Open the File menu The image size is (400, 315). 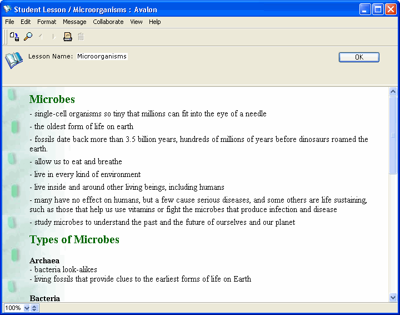coord(9,22)
